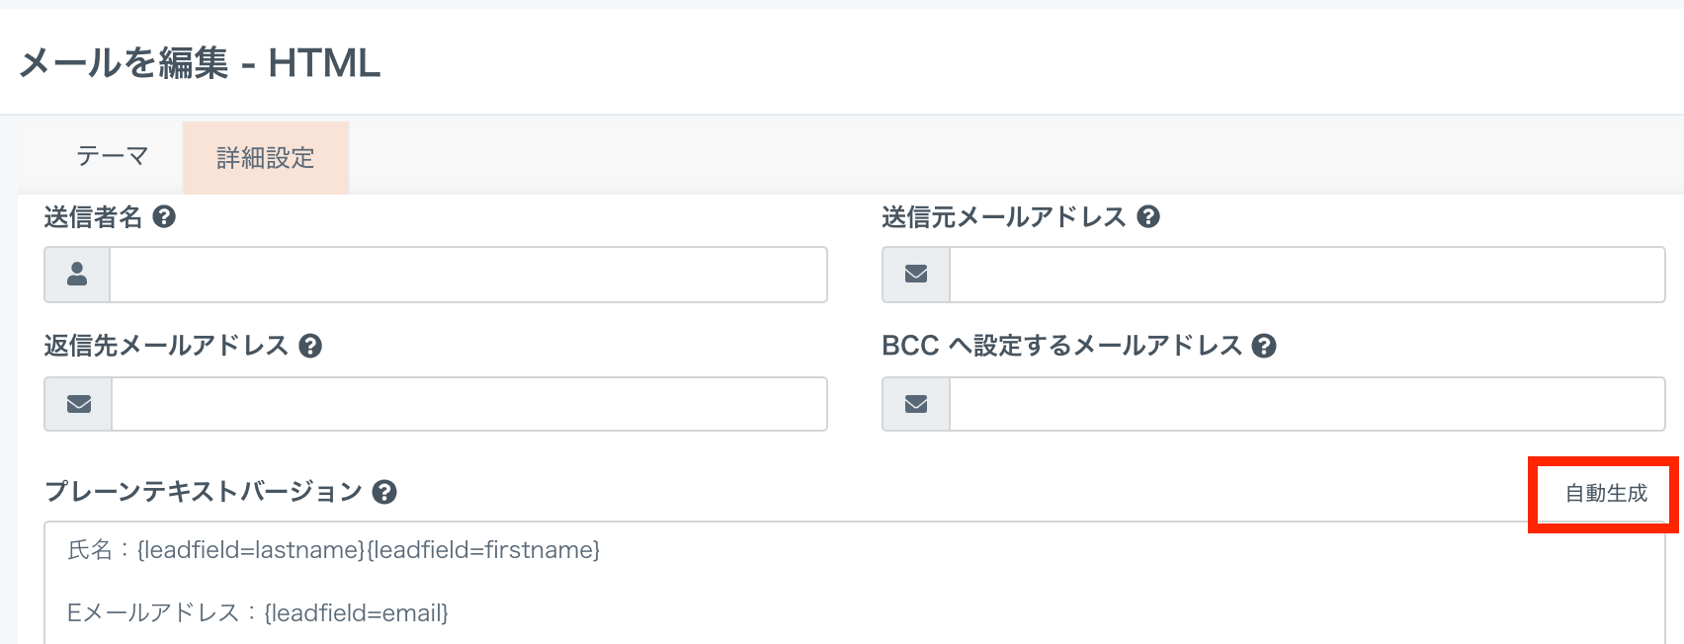
Task: Click the person icon in sender name field
Action: pyautogui.click(x=77, y=275)
